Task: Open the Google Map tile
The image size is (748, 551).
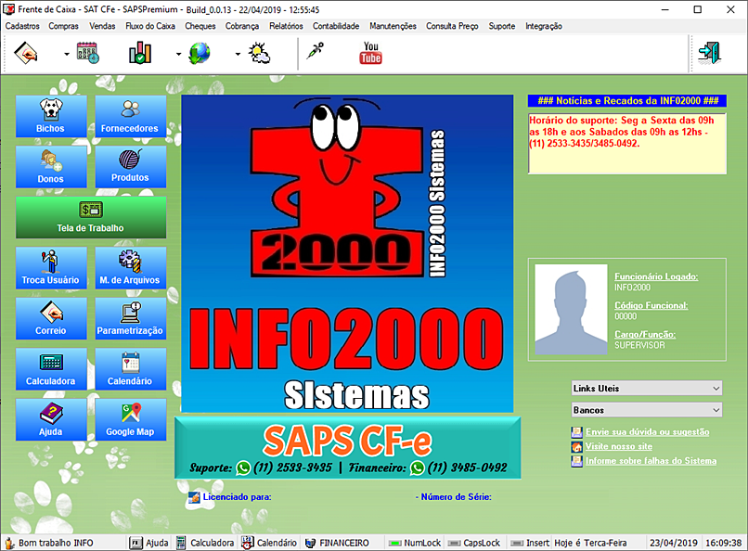Action: coord(130,419)
